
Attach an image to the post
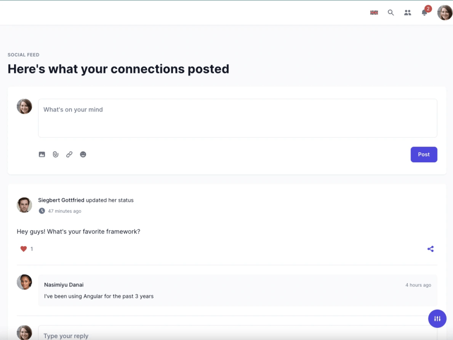(42, 155)
